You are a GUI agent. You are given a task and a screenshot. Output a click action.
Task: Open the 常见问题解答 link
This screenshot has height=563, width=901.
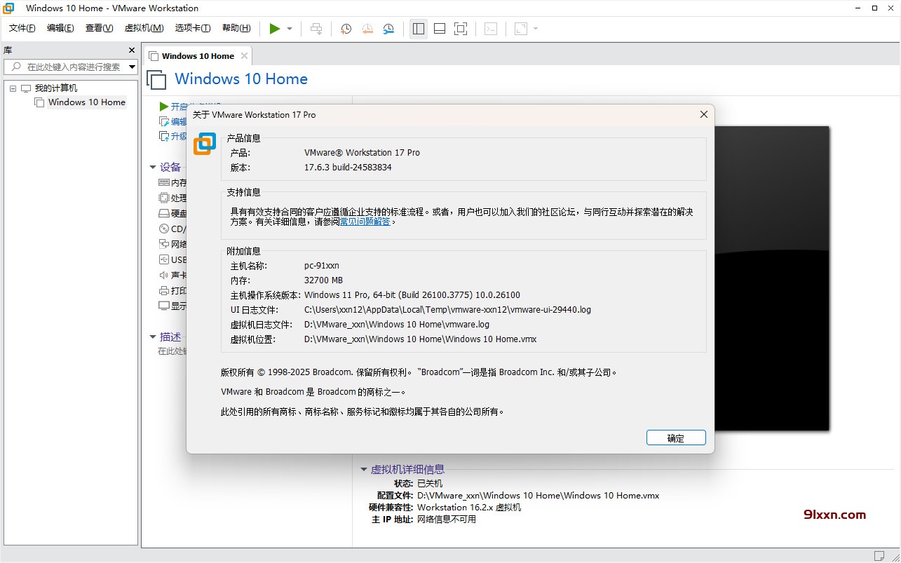point(365,222)
